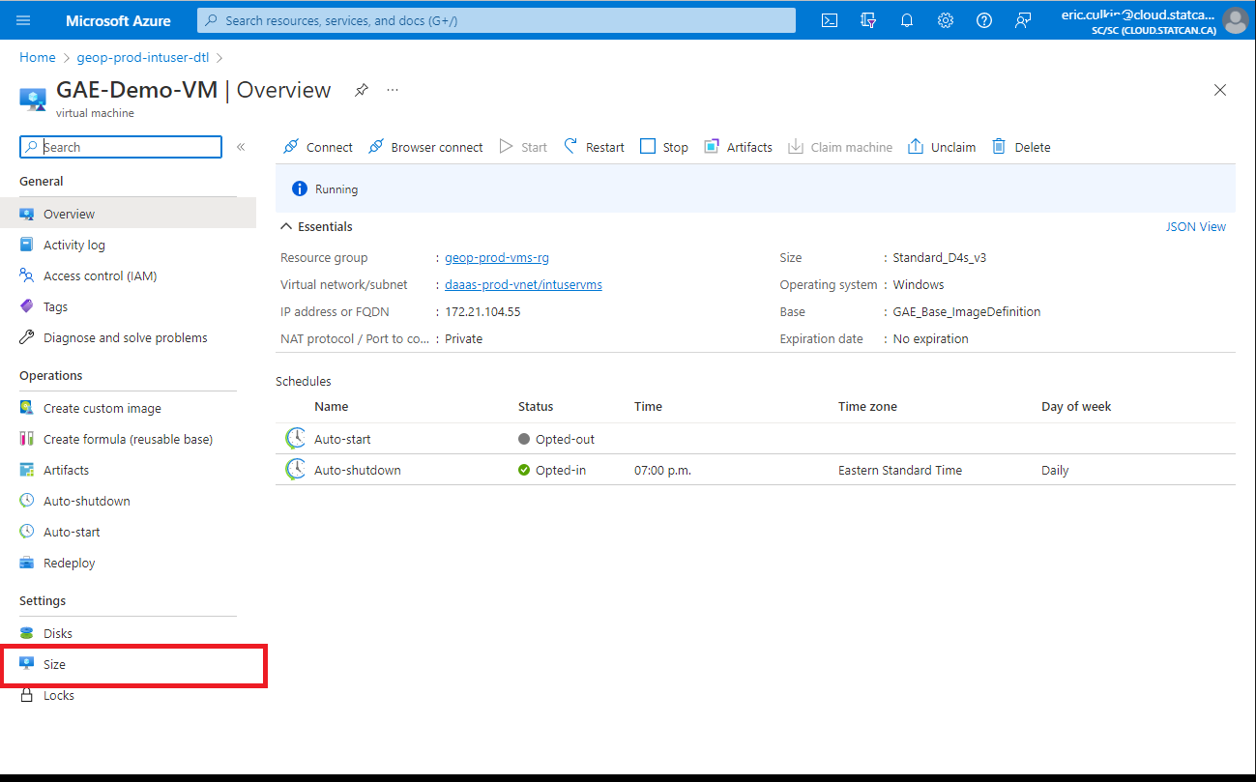Image resolution: width=1256 pixels, height=782 pixels.
Task: Click the IP address 172.21.104.55
Action: (x=482, y=312)
